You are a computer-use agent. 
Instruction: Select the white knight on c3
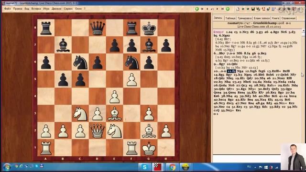point(80,114)
